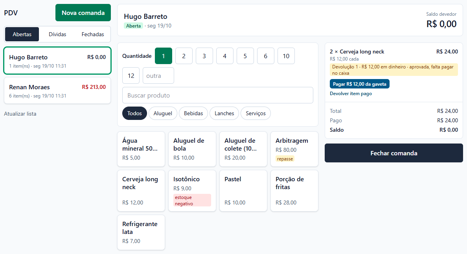This screenshot has height=254, width=467.
Task: Add Água mineral product
Action: pos(141,149)
